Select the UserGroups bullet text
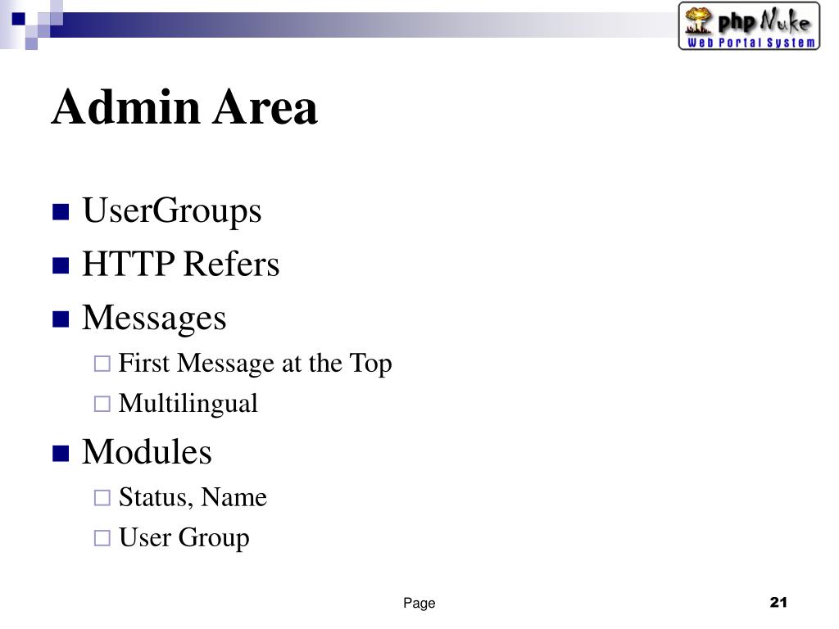839x629 pixels. click(x=172, y=210)
